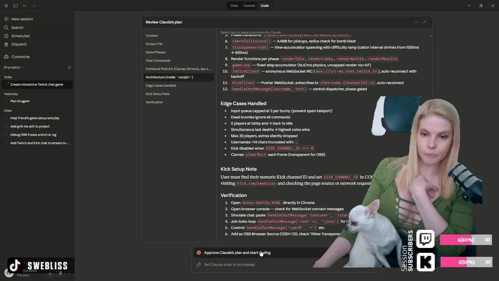
Task: Select the Code tab
Action: click(265, 6)
